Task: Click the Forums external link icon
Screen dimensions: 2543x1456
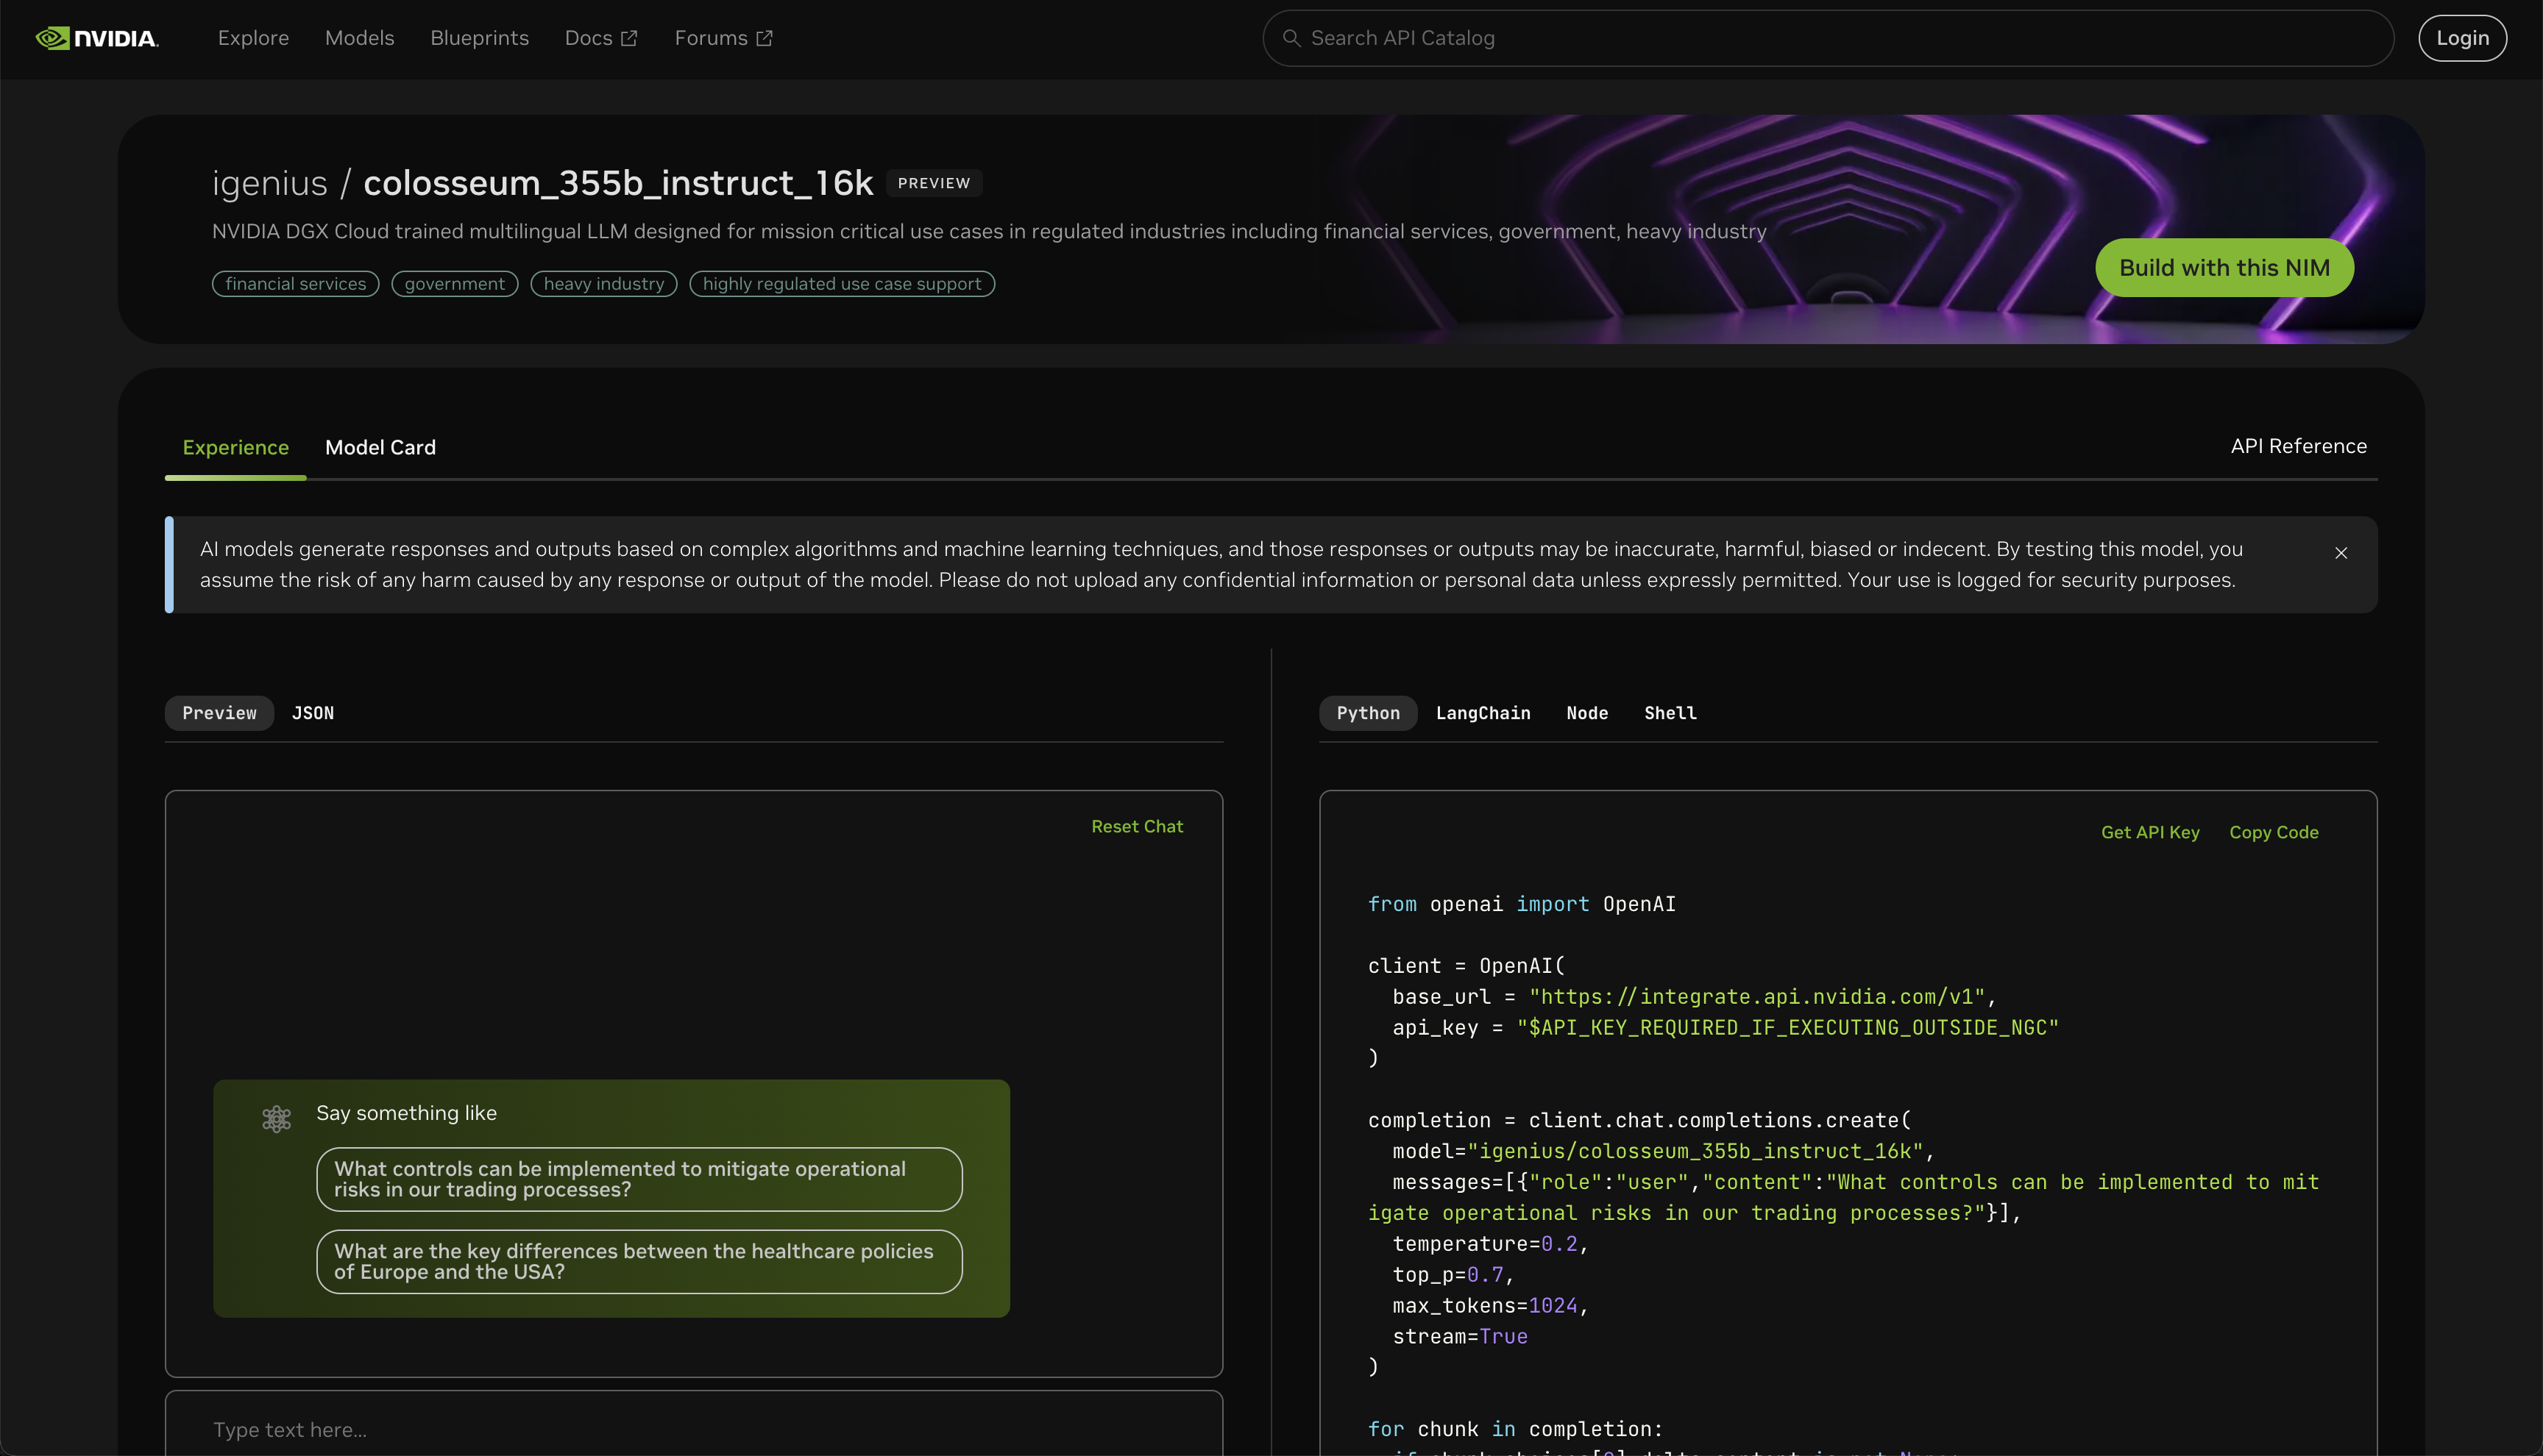Action: pyautogui.click(x=765, y=38)
